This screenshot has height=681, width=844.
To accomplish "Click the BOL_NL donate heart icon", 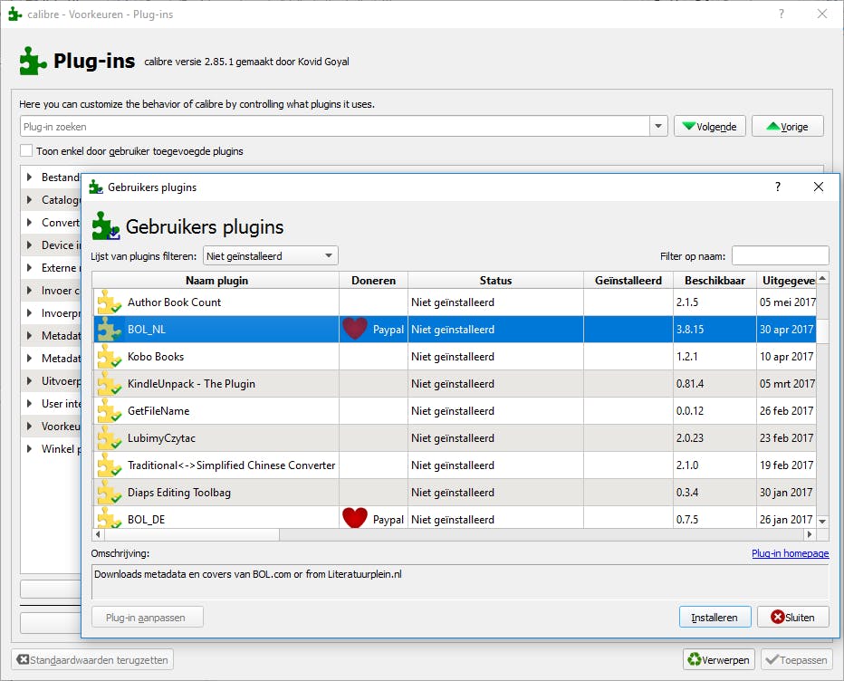I will click(355, 329).
